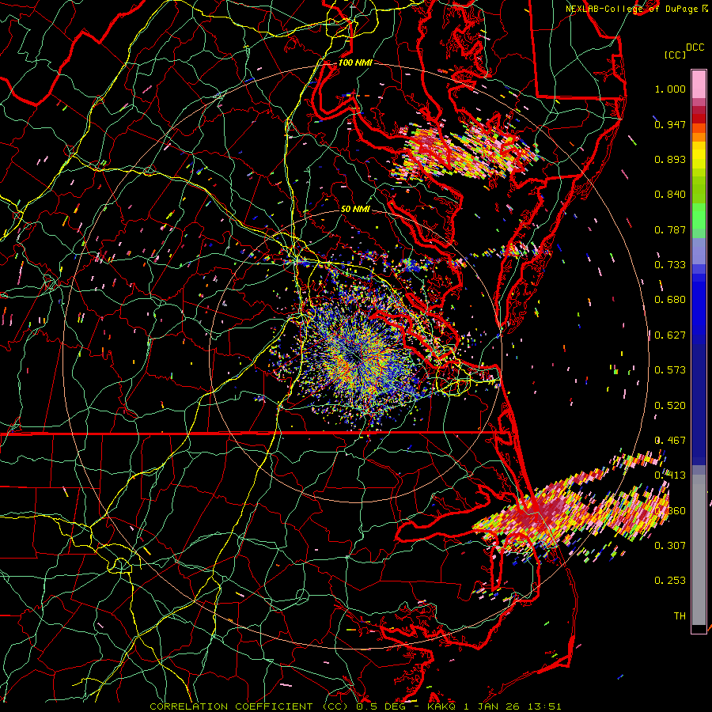
Task: Click the pink top segment of the color bar
Action: (x=699, y=84)
